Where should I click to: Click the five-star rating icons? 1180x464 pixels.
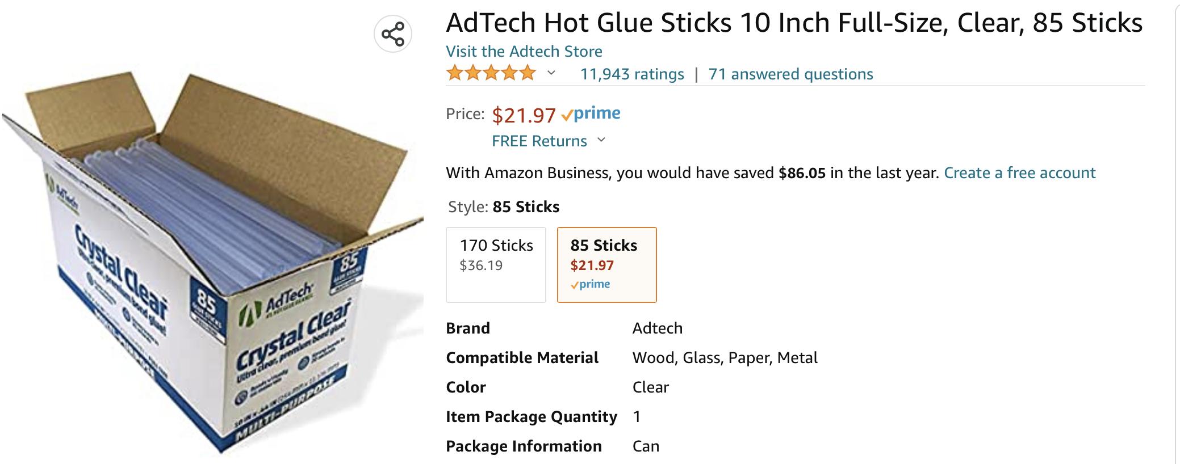point(491,74)
